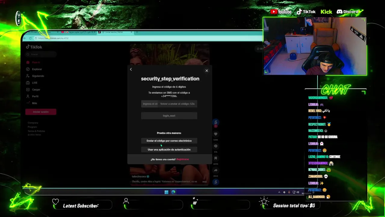Open the taskbar volume control
Image resolution: width=385 pixels, height=217 pixels.
point(298,192)
